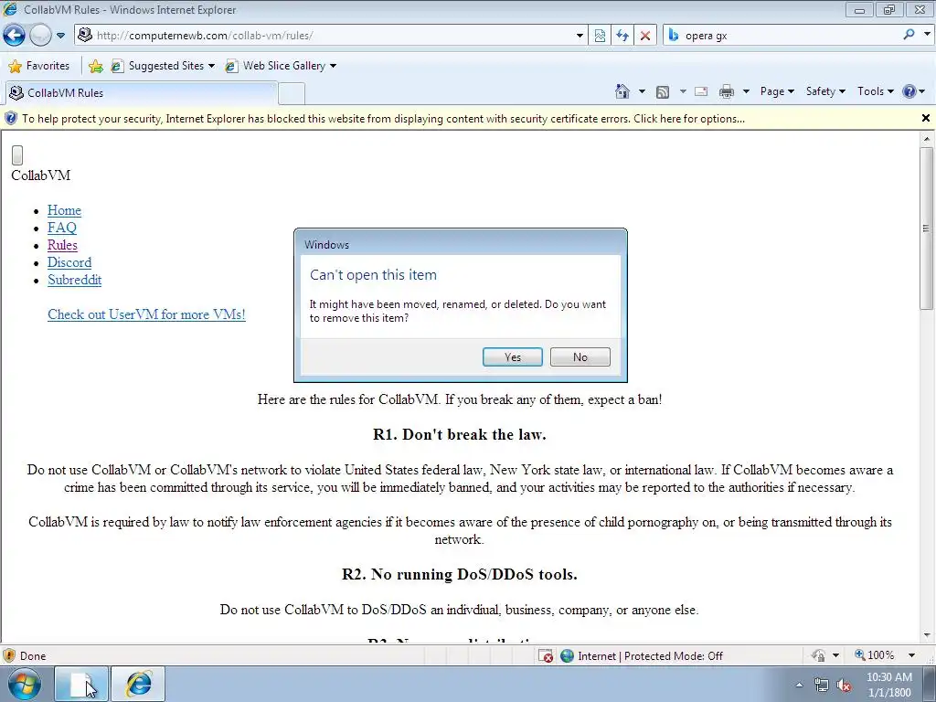Click the Help question mark icon
The width and height of the screenshot is (936, 702).
[909, 91]
